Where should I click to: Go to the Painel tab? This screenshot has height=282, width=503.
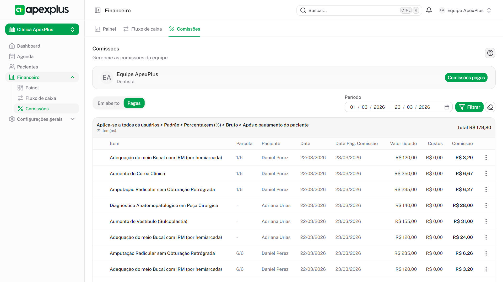click(105, 29)
